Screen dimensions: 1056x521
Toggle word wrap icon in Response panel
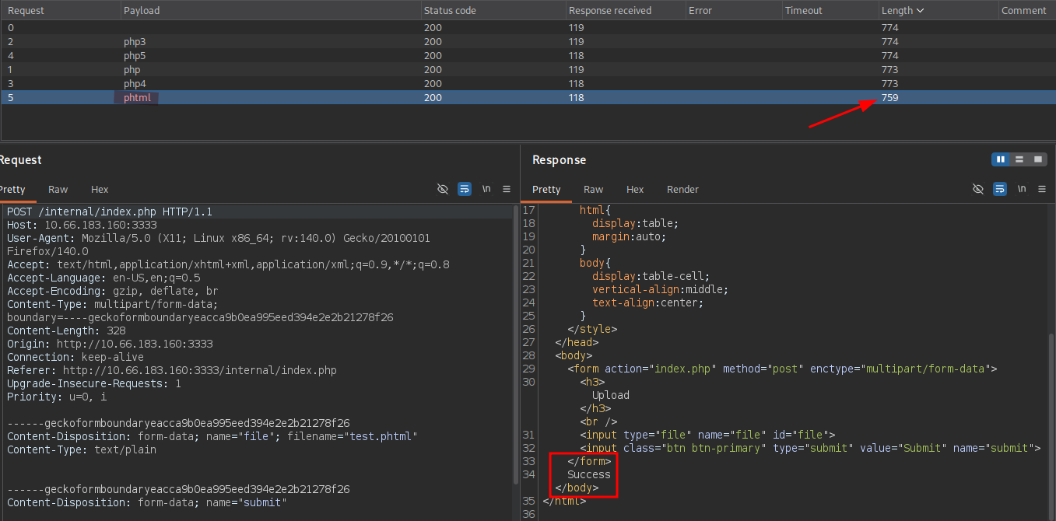[x=1000, y=189]
